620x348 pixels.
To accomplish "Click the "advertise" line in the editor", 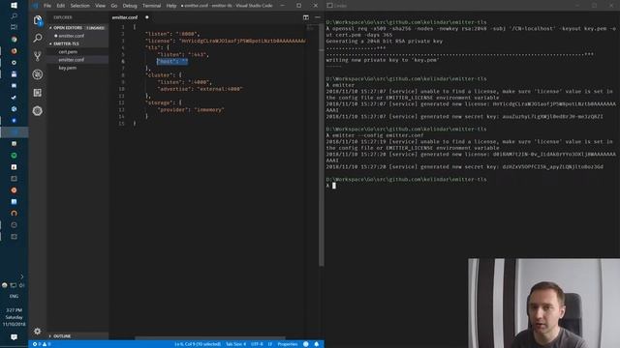I will pos(201,89).
